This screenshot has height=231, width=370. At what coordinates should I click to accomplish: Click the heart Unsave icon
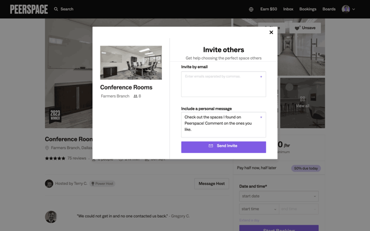(297, 28)
